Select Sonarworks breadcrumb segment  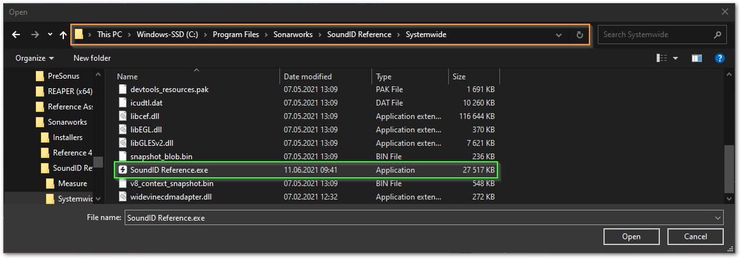pyautogui.click(x=293, y=35)
